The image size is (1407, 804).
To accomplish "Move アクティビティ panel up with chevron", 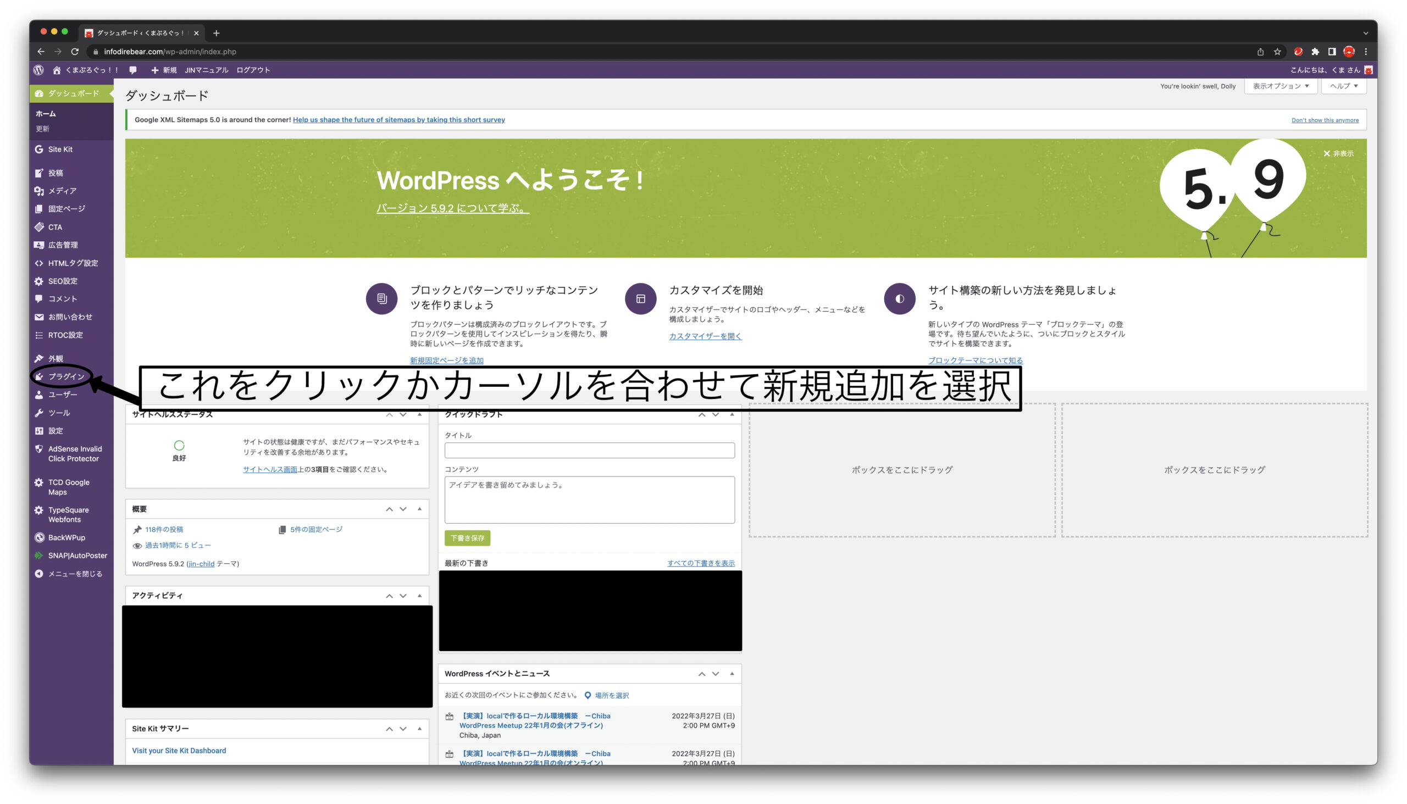I will (x=389, y=596).
